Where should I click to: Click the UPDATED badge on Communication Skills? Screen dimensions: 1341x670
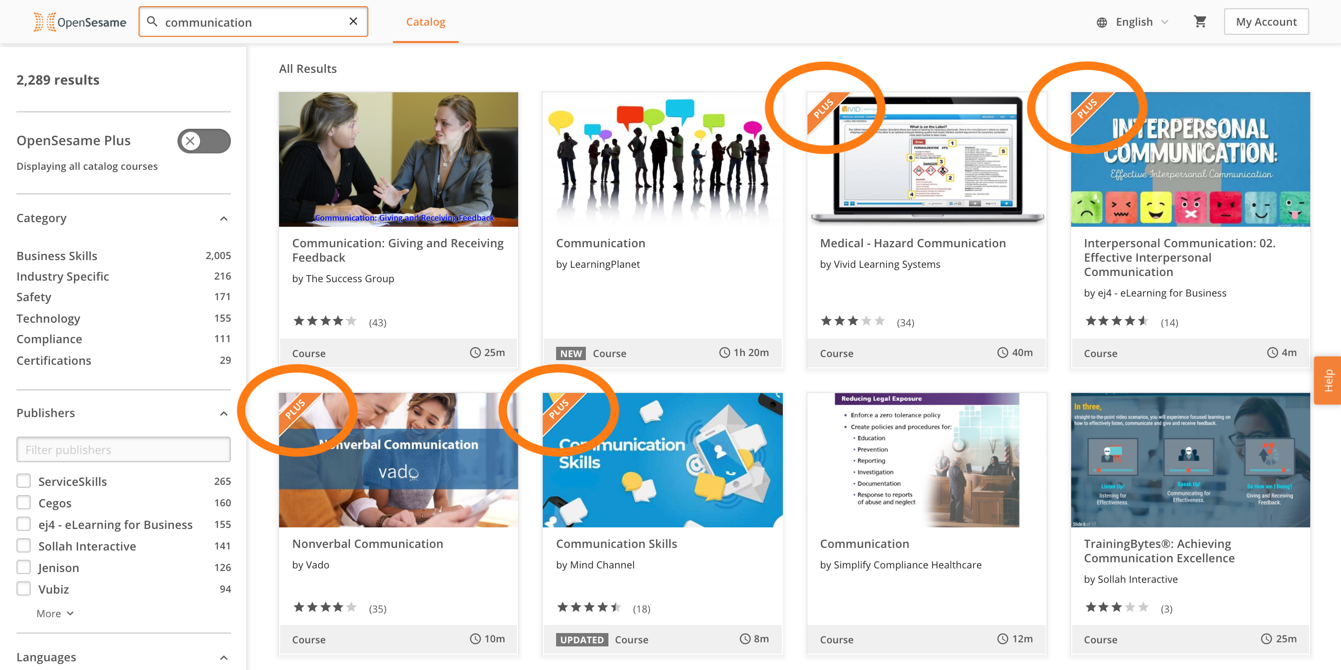pyautogui.click(x=581, y=640)
